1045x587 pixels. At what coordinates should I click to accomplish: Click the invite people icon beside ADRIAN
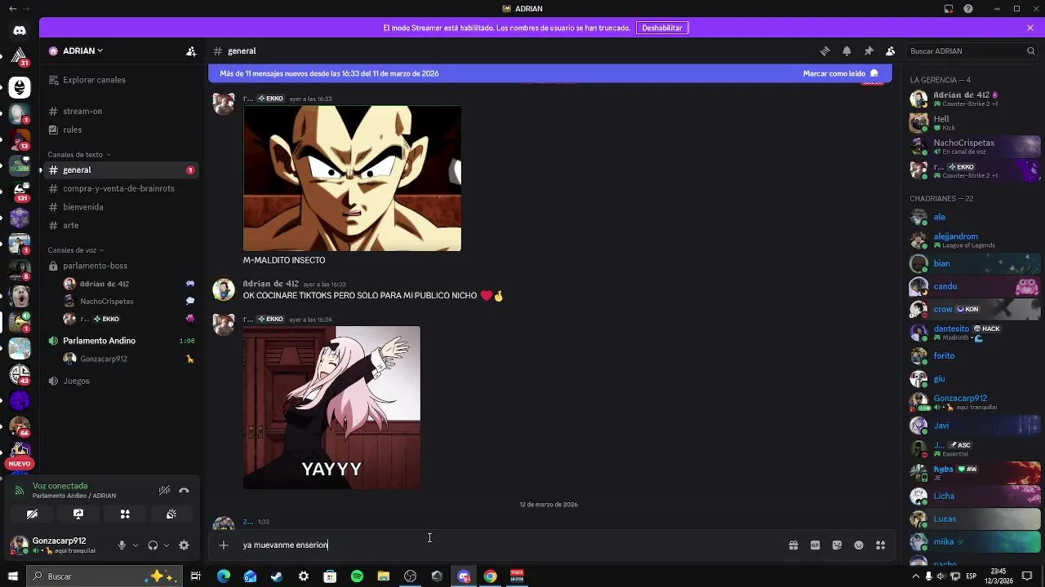191,51
